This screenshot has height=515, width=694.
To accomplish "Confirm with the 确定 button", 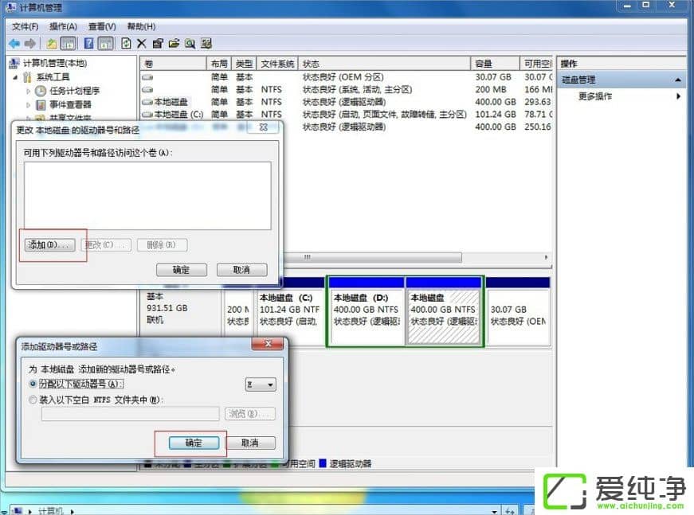I will (194, 443).
